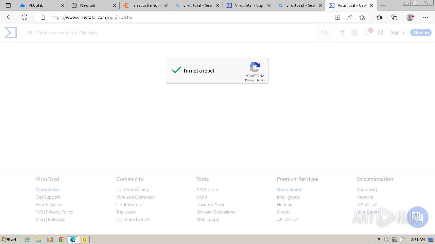Switch to the virus total search tab
The width and height of the screenshot is (435, 244).
pyautogui.click(x=197, y=5)
